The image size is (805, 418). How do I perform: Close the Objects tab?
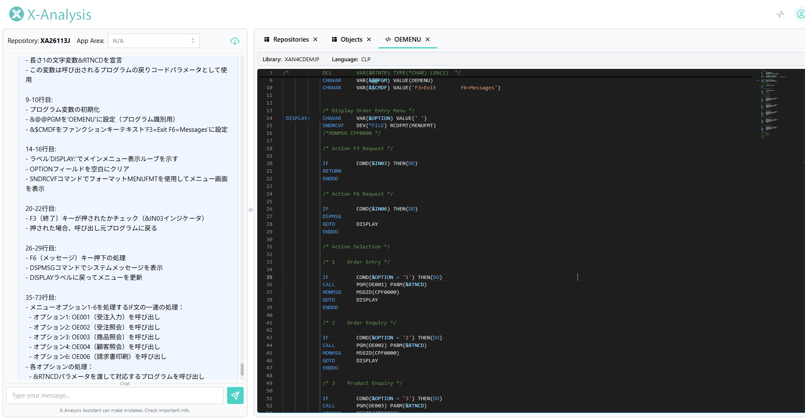[369, 40]
